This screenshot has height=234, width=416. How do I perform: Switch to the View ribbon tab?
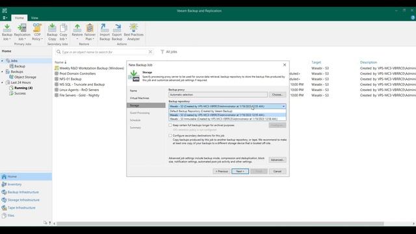pyautogui.click(x=34, y=18)
